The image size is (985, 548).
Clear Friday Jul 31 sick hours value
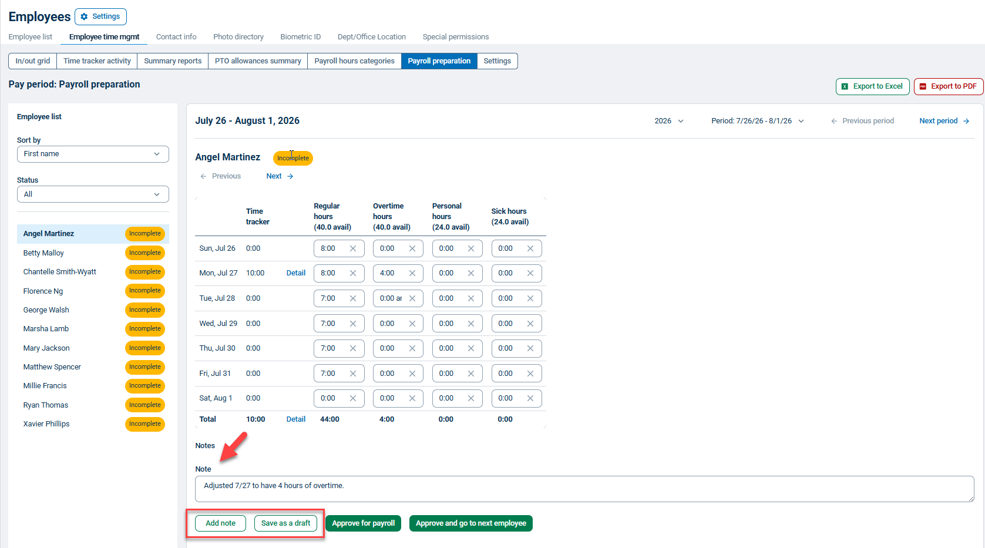pyautogui.click(x=530, y=374)
